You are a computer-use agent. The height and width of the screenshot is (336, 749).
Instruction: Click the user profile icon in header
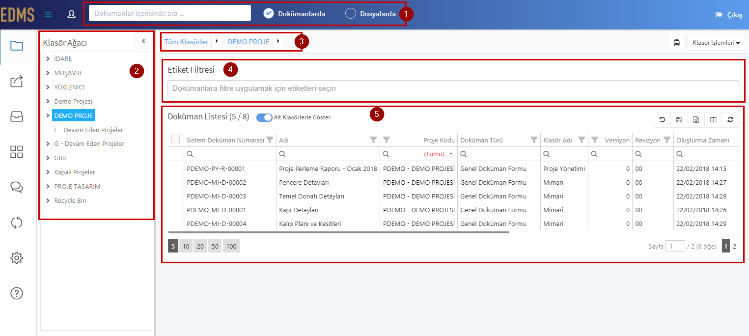[x=71, y=14]
